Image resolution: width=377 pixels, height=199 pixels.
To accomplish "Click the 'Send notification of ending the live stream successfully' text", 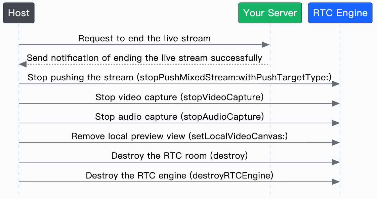I will [144, 58].
